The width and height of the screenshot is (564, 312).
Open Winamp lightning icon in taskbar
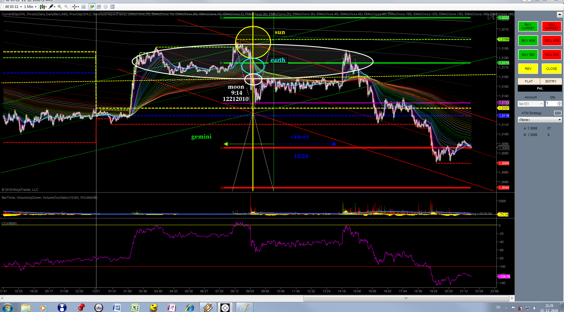[208, 308]
